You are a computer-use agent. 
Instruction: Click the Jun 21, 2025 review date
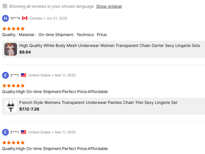point(57,18)
